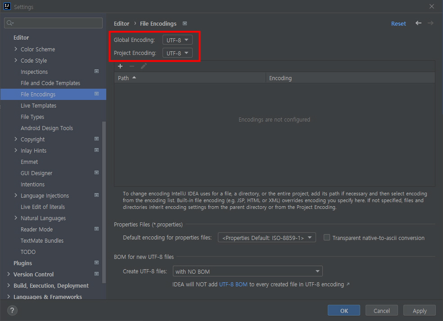Click project icon on Language Injections row
The image size is (443, 321).
tap(96, 195)
